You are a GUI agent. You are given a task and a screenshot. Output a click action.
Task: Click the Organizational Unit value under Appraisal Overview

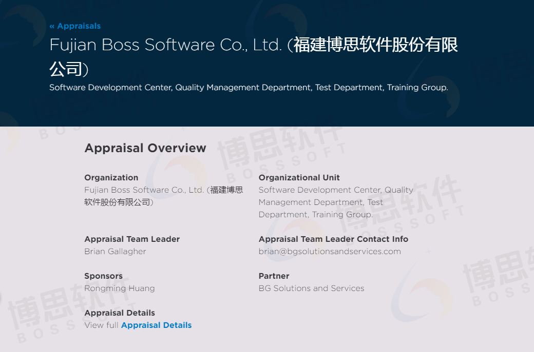(x=336, y=202)
